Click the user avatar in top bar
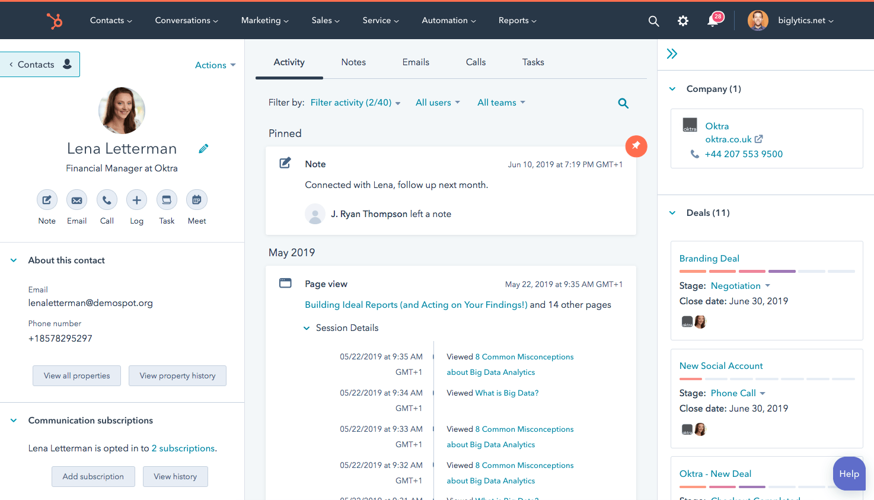Viewport: 874px width, 500px height. (x=758, y=20)
